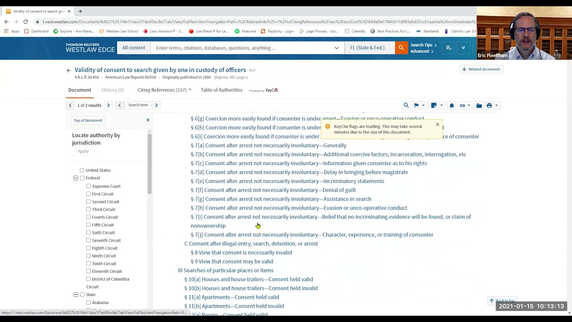The width and height of the screenshot is (572, 322).
Task: Click the KeyCite flag icon in toolbar
Action: coord(416,106)
